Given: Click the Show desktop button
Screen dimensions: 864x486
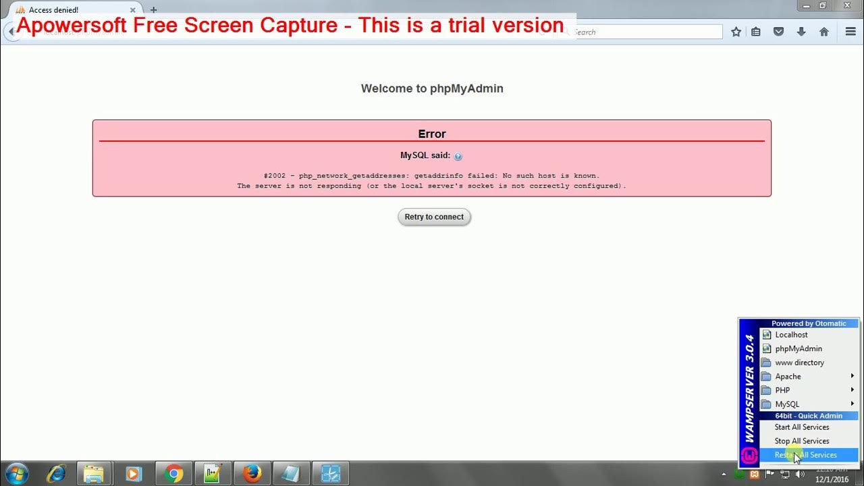Looking at the screenshot, I should coord(859,474).
